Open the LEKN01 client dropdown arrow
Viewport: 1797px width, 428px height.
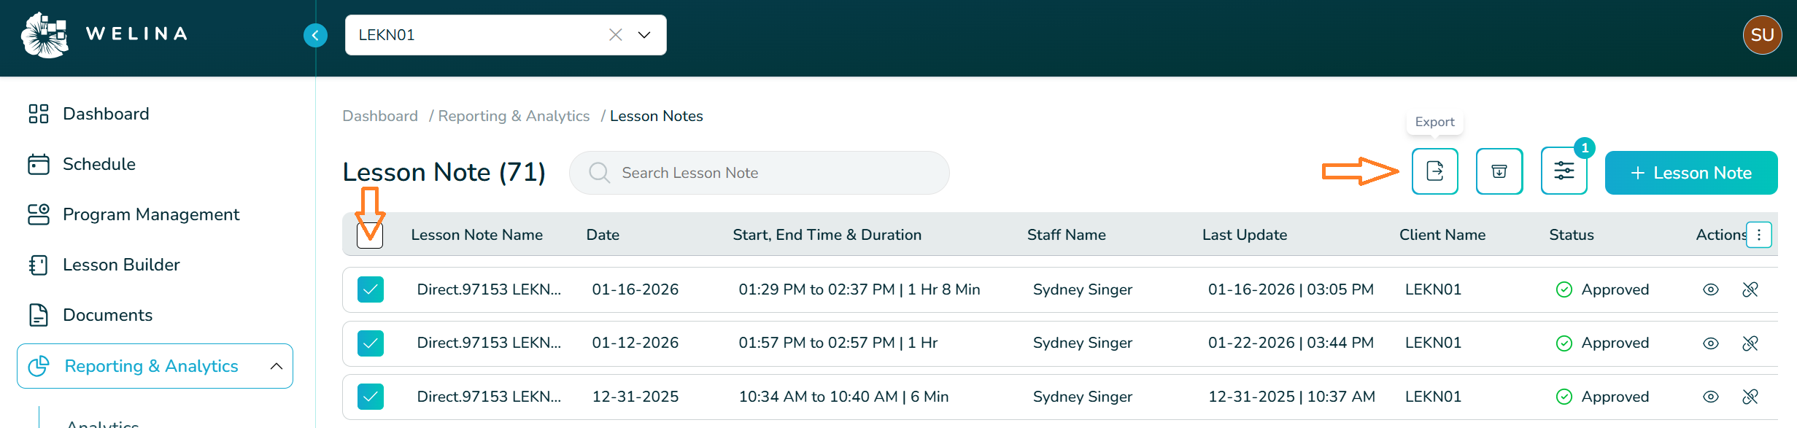point(644,35)
